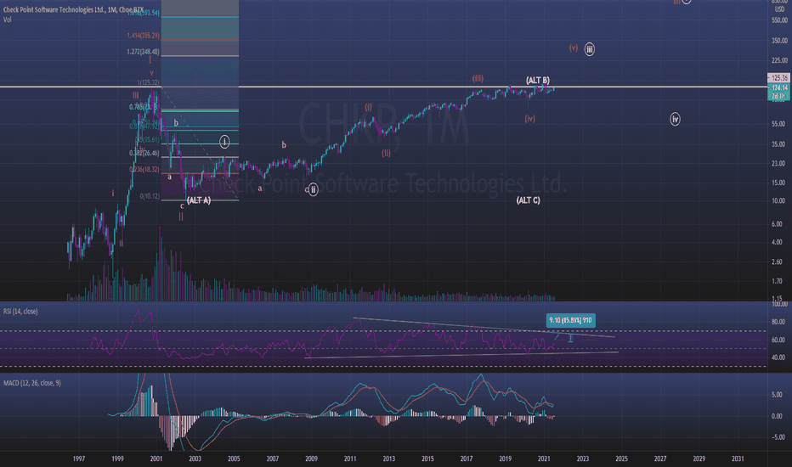Select the Vol indicator label
Screen dimensions: 792x467
[x=7, y=20]
